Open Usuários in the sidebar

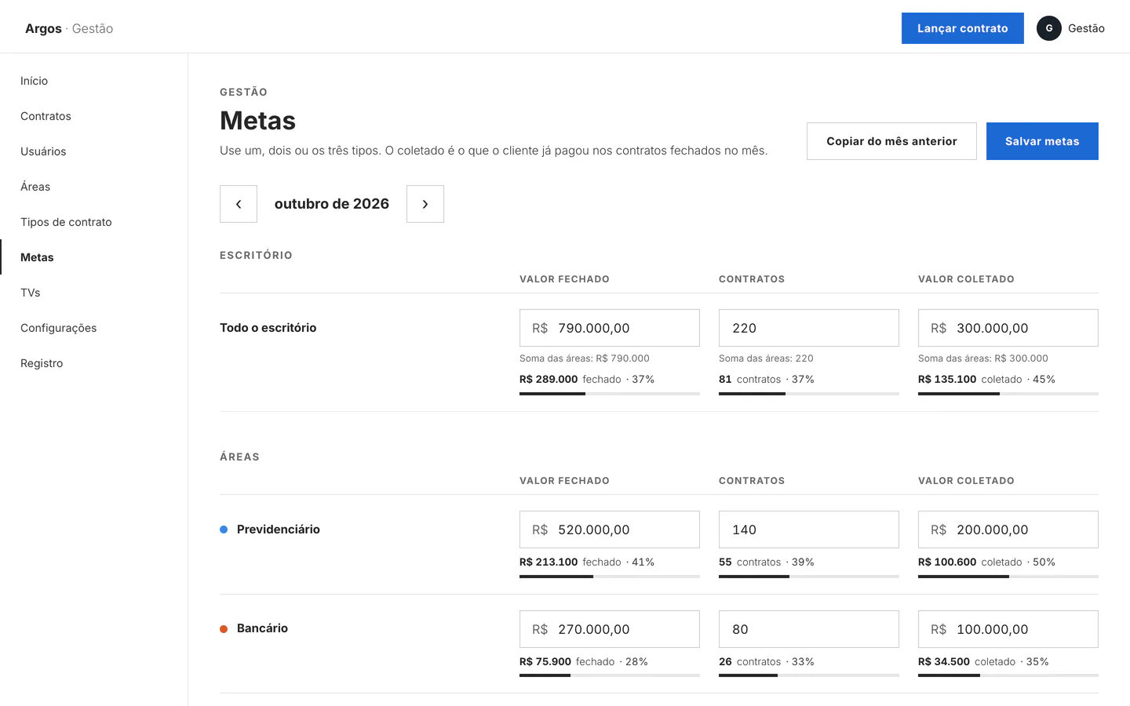coord(94,151)
